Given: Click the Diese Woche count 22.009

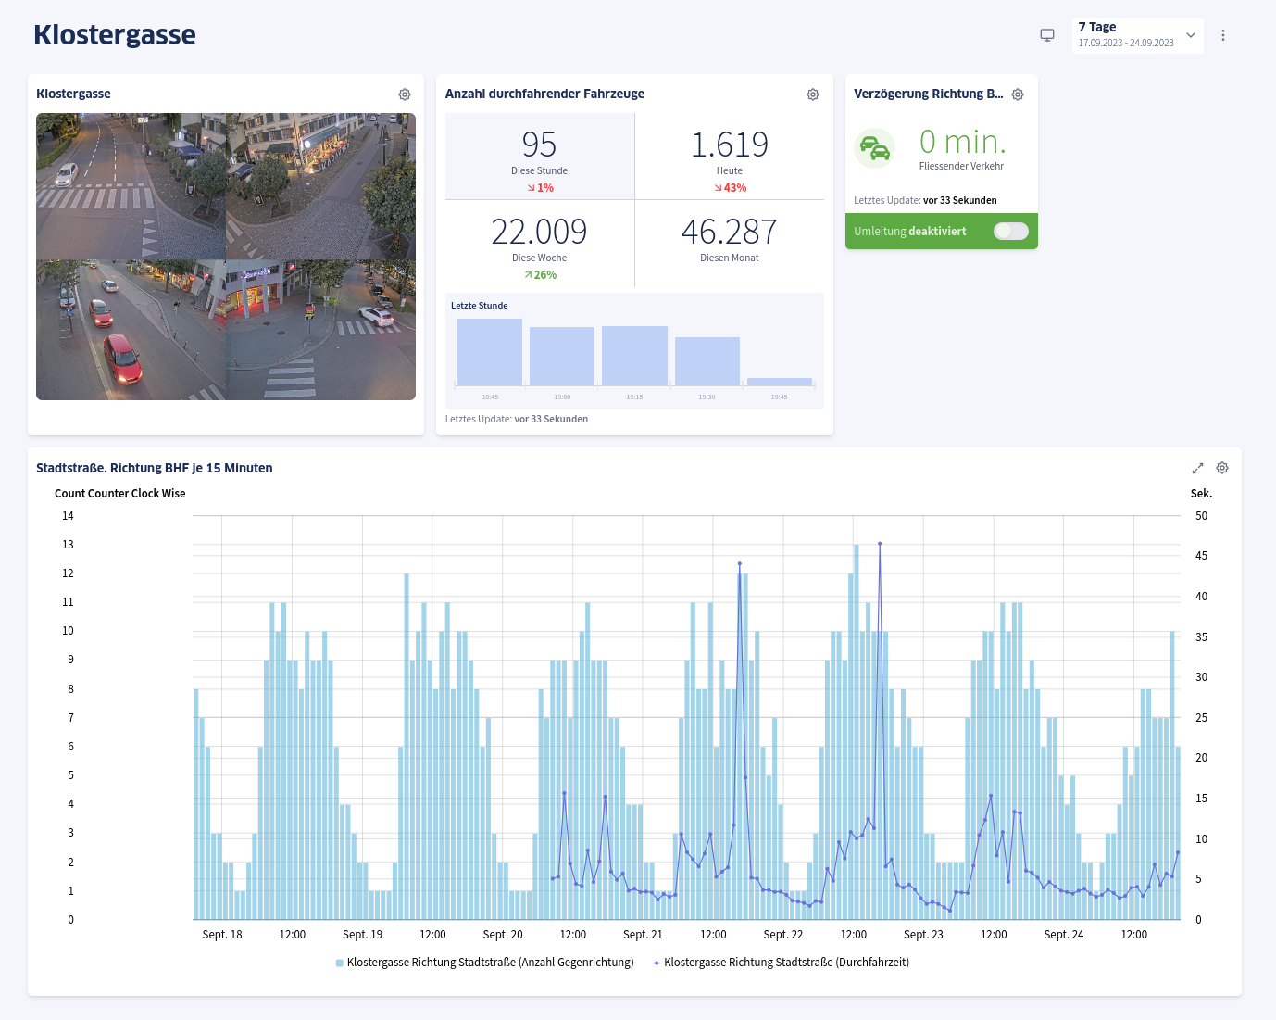Looking at the screenshot, I should click(540, 232).
